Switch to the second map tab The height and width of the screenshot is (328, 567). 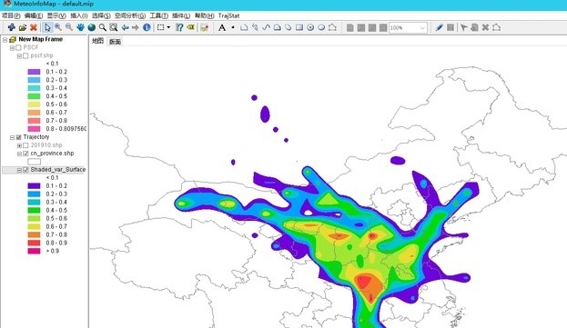click(x=115, y=42)
